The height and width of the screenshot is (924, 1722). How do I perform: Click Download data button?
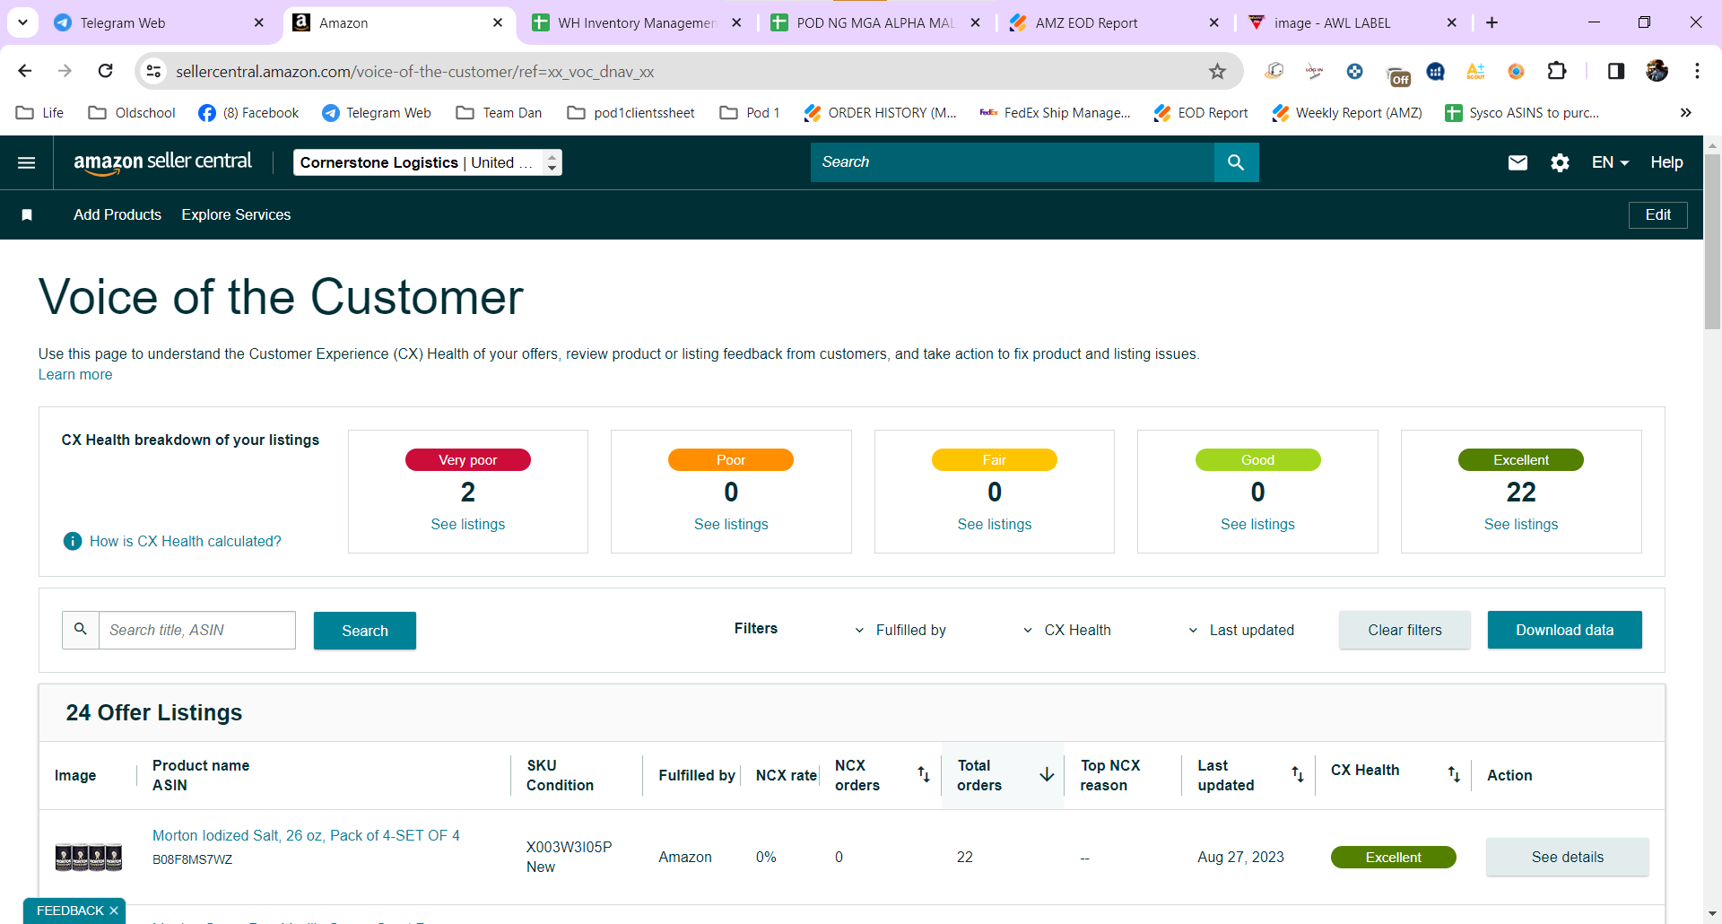click(x=1564, y=630)
